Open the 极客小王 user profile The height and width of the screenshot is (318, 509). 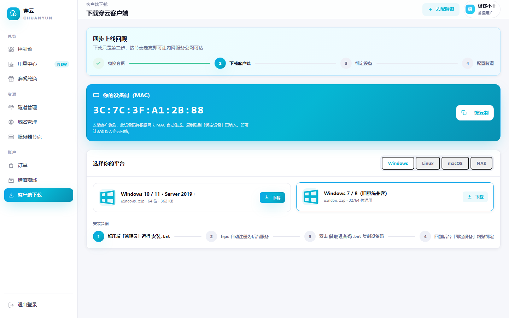click(x=482, y=10)
